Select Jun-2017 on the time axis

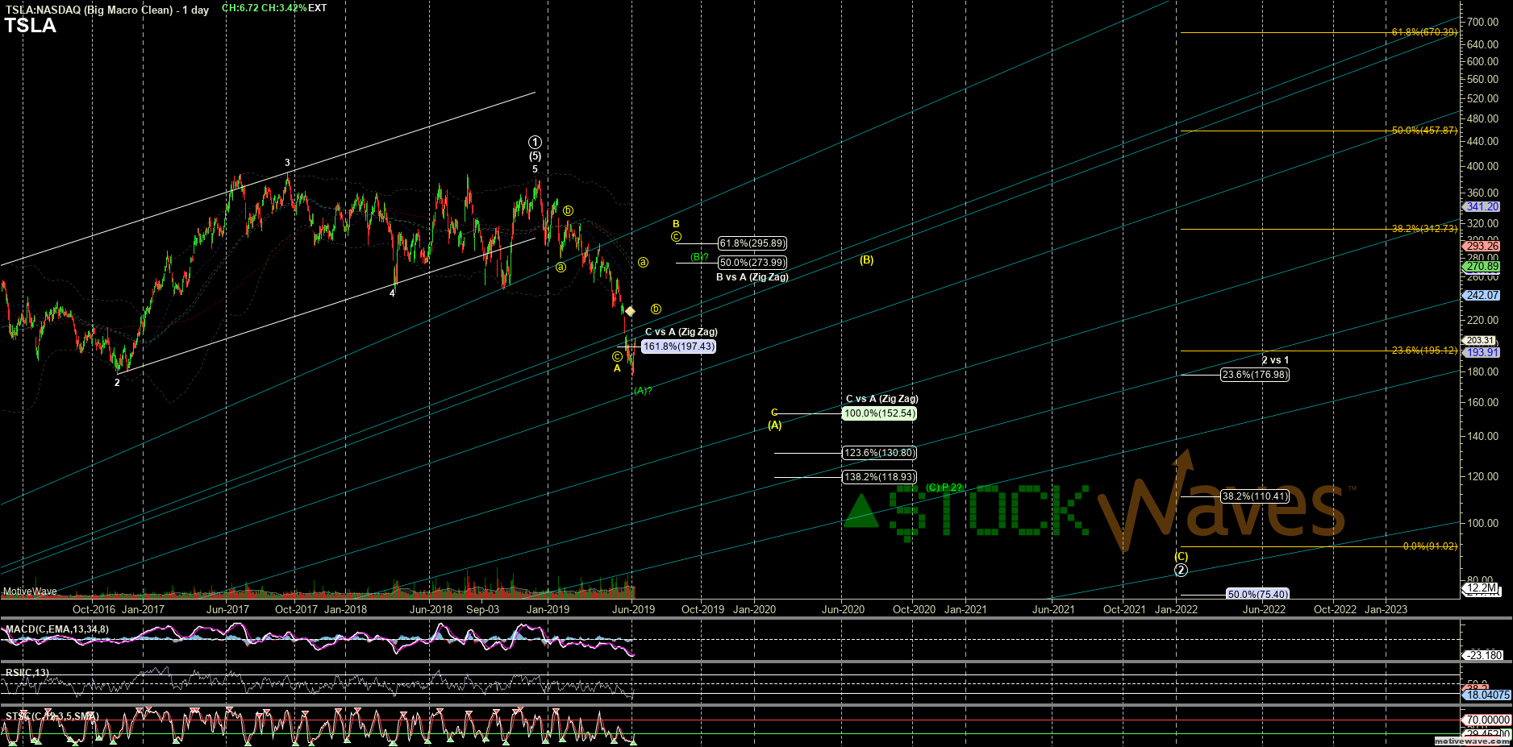tap(227, 609)
